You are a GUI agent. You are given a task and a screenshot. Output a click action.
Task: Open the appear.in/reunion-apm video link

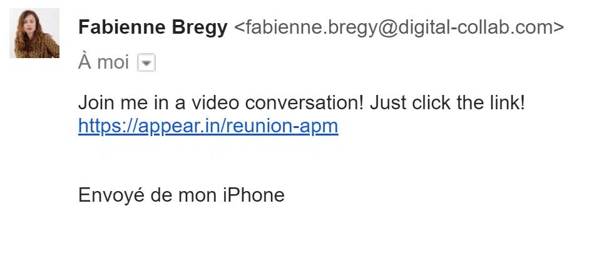pos(208,127)
